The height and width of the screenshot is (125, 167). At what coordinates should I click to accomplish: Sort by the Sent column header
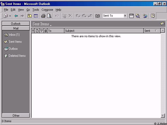point(152,31)
